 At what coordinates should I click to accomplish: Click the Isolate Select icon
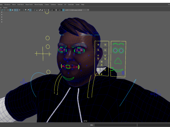pyautogui.click(x=36, y=10)
